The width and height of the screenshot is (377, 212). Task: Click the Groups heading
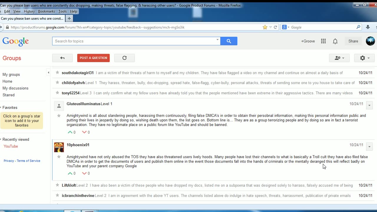click(x=12, y=58)
